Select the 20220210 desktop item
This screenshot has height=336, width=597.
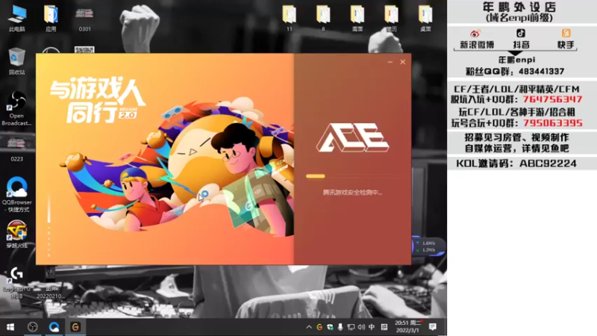click(x=50, y=283)
